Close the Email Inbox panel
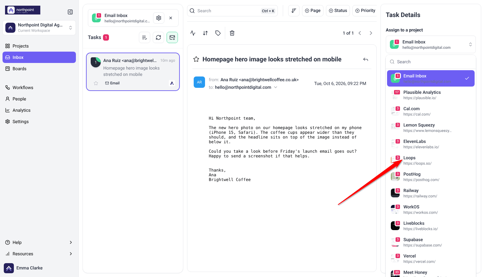The width and height of the screenshot is (485, 277). pyautogui.click(x=171, y=18)
